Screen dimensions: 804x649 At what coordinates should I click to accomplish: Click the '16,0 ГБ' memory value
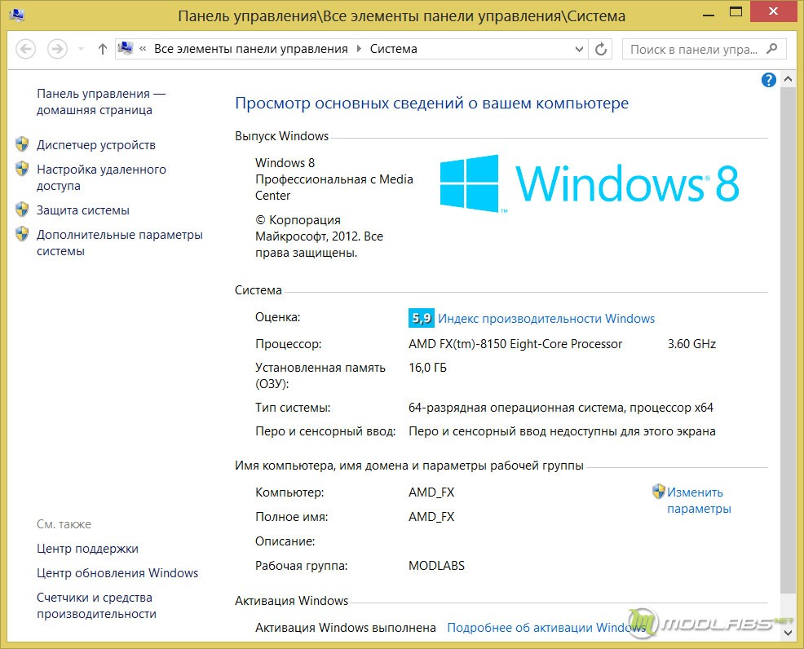tap(427, 368)
